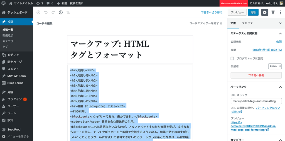The width and height of the screenshot is (285, 141).
Task: Open ダッシュボード in the sidebar
Action: coord(16,12)
